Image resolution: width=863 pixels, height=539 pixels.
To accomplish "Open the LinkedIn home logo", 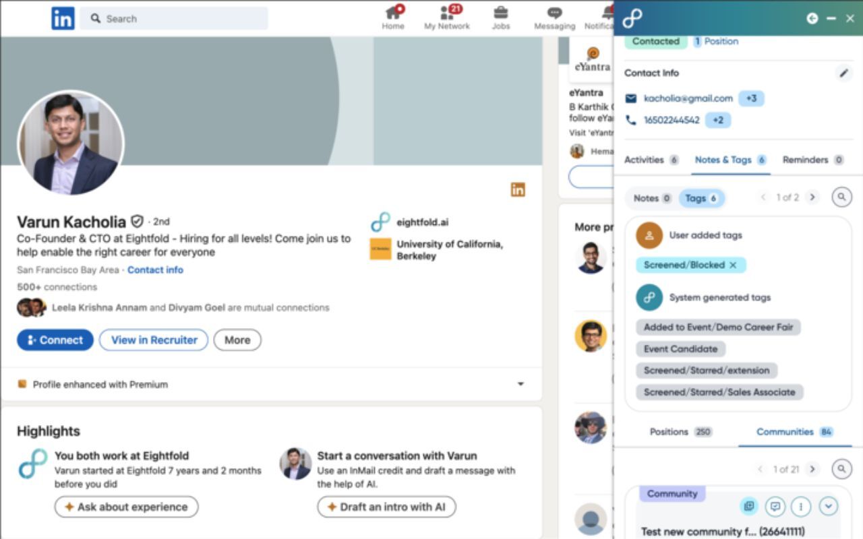I will [x=63, y=18].
